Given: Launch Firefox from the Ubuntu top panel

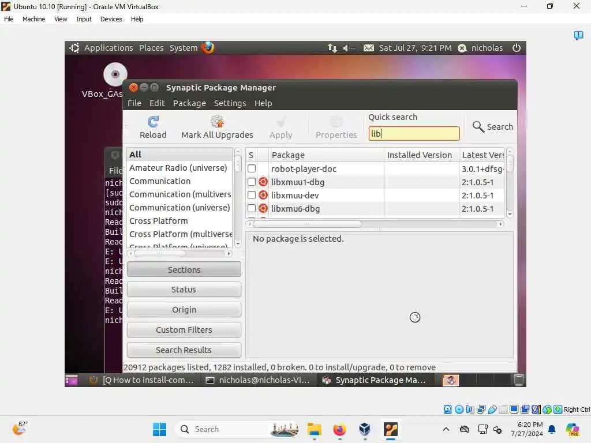Looking at the screenshot, I should (208, 47).
